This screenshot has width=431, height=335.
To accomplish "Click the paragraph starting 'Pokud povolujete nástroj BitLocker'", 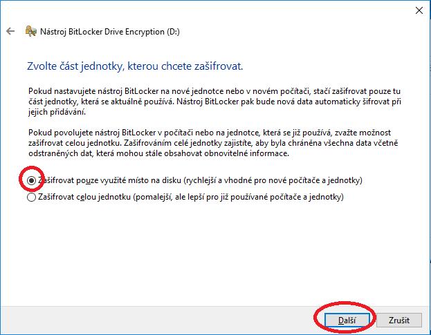I will tap(213, 143).
